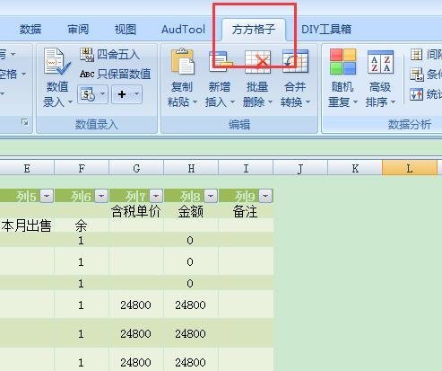Click the 复制粘贴 clipboard icon
The width and height of the screenshot is (442, 371).
[x=183, y=61]
